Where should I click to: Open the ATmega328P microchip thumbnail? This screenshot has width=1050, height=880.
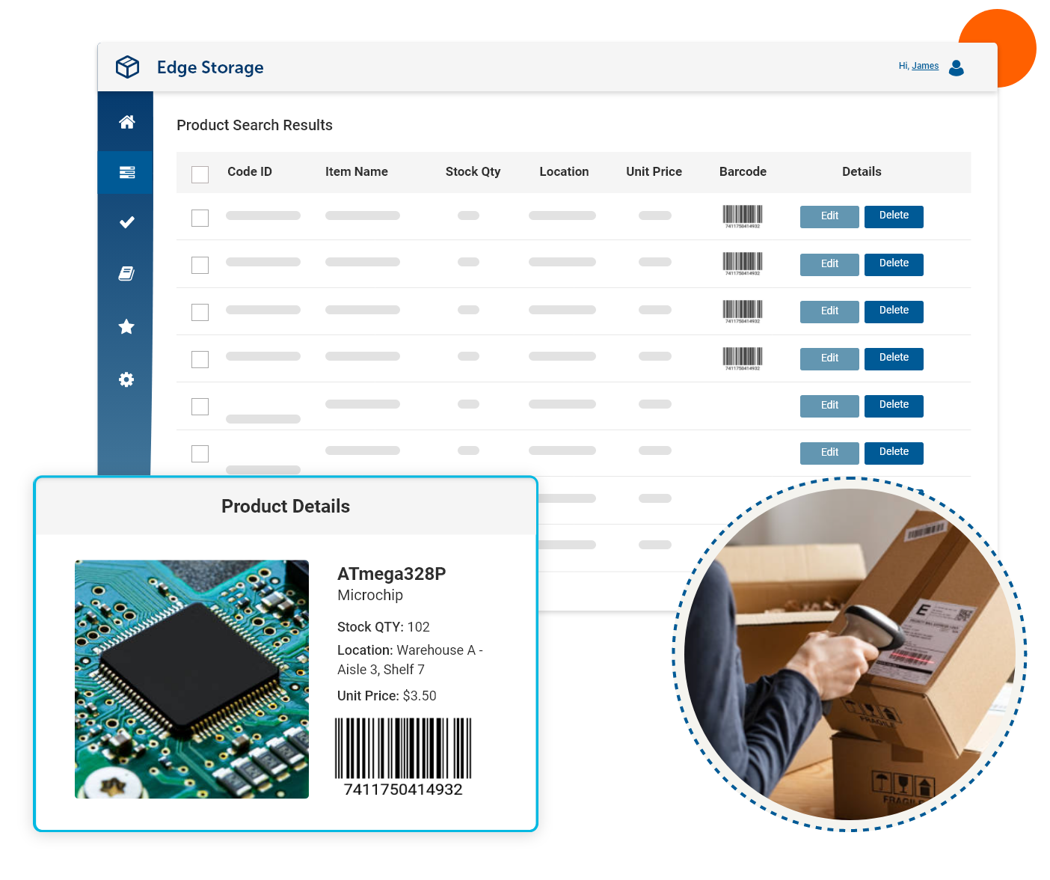(191, 679)
